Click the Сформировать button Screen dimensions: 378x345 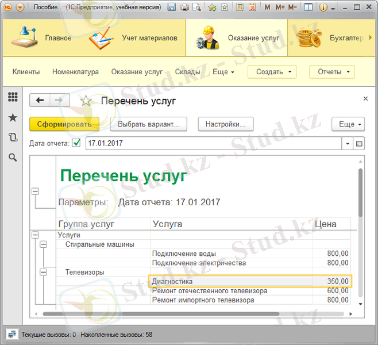[64, 124]
